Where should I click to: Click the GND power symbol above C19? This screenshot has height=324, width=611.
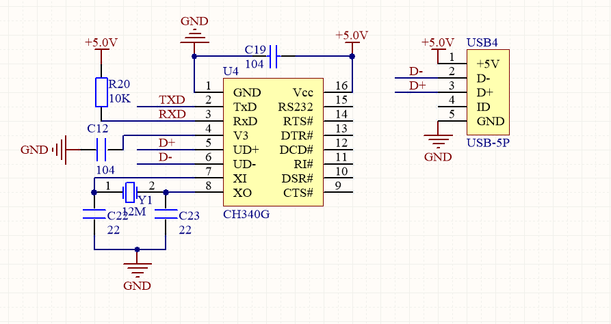(194, 36)
